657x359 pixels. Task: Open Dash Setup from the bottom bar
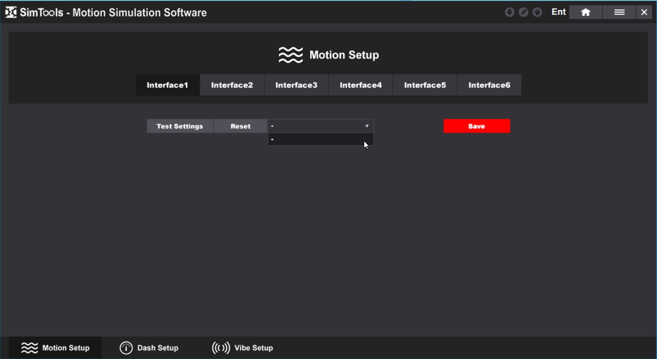tap(149, 348)
